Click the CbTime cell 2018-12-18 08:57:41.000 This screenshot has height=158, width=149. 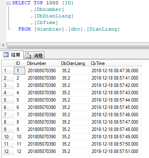click(115, 78)
